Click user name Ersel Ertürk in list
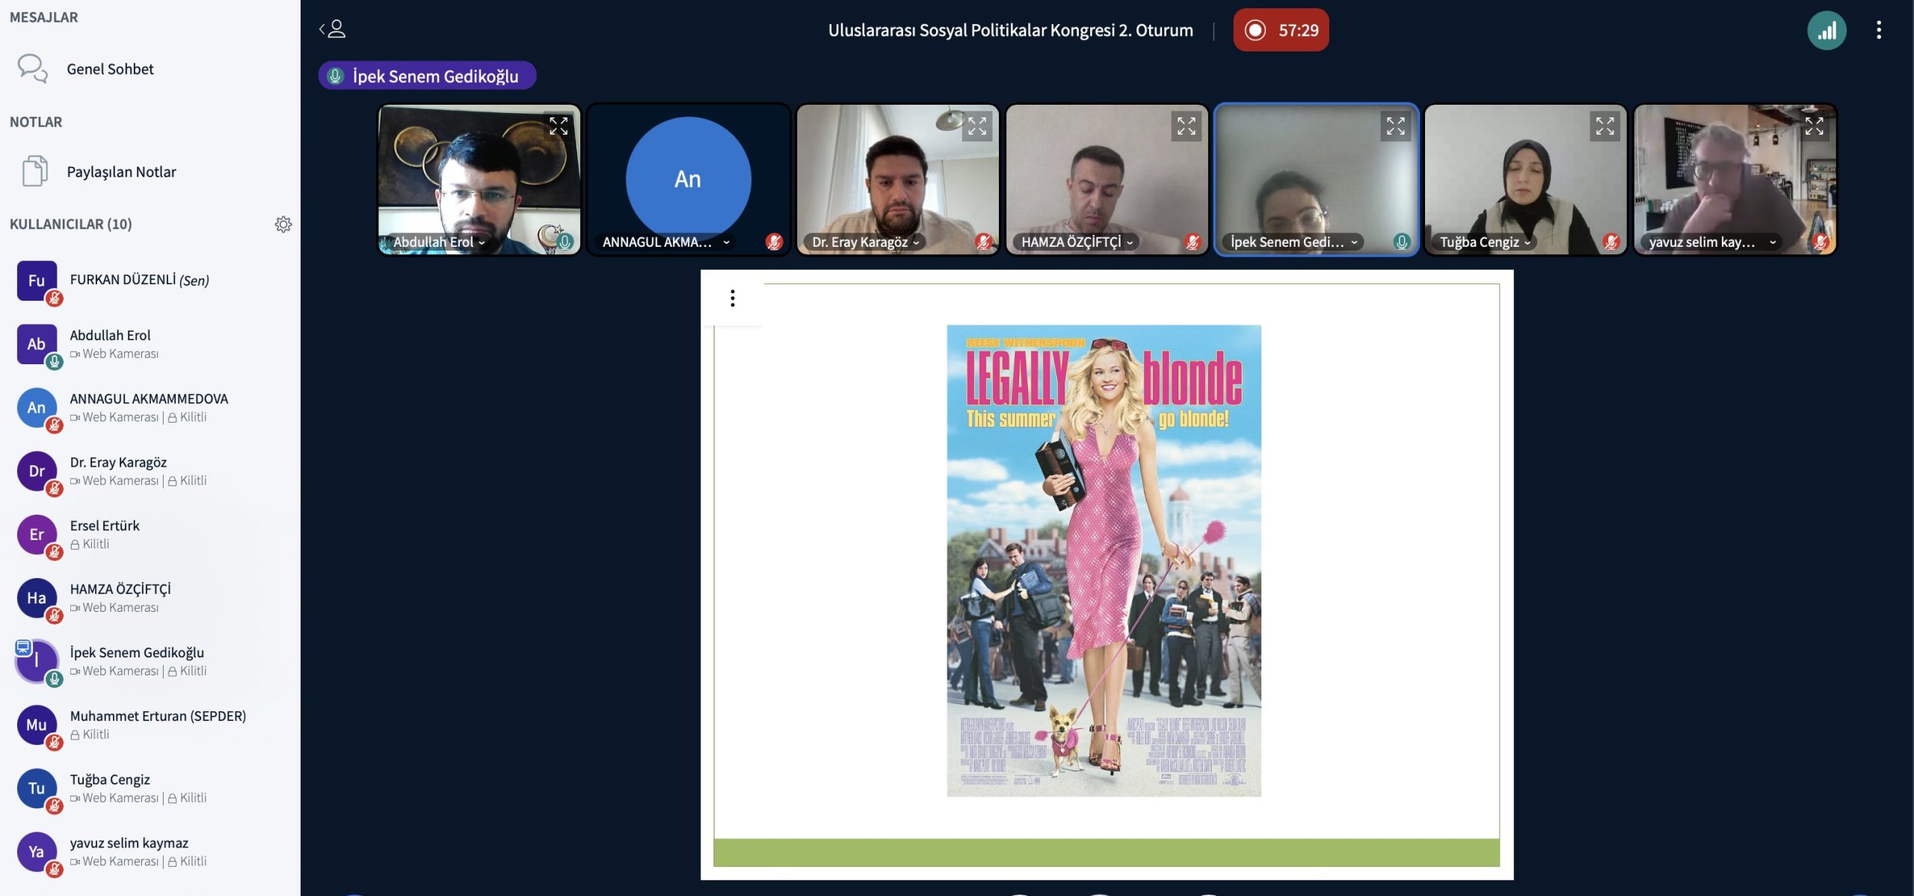Screen dimensions: 1914x896 click(x=105, y=526)
